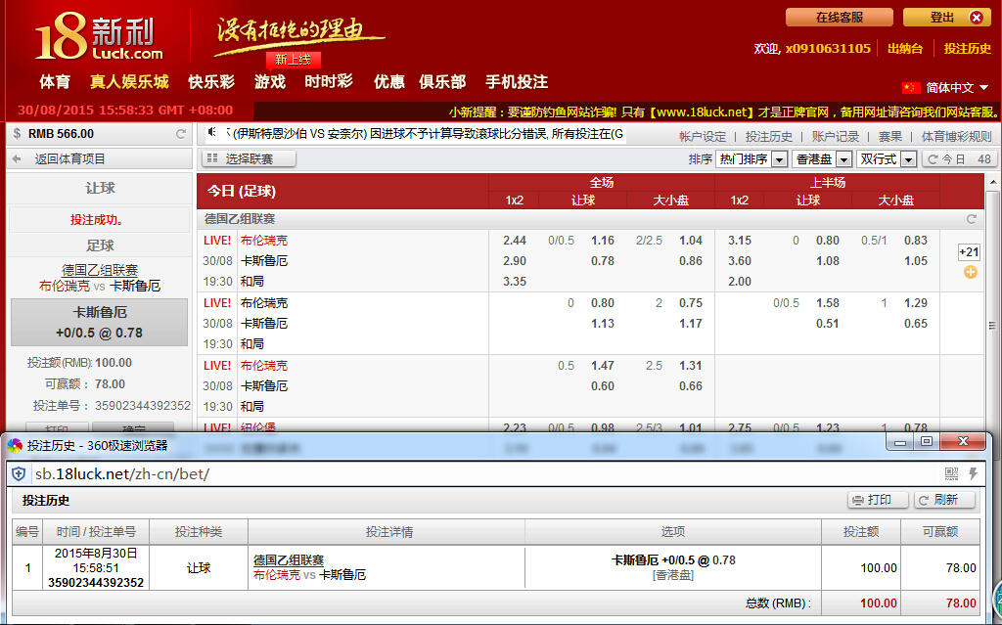Open the 简体中文 language selector
1002x625 pixels.
[x=946, y=88]
